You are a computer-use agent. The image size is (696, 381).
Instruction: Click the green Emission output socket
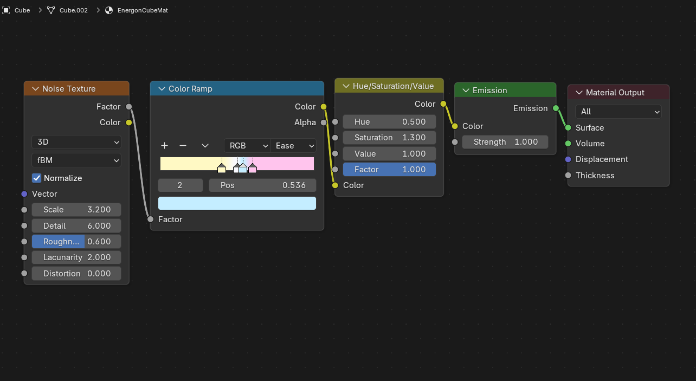click(x=556, y=108)
